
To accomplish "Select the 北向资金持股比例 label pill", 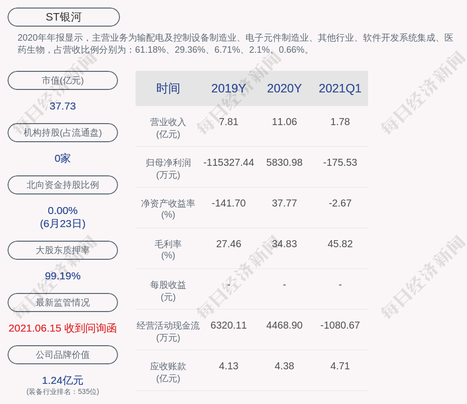I will 63,185.
